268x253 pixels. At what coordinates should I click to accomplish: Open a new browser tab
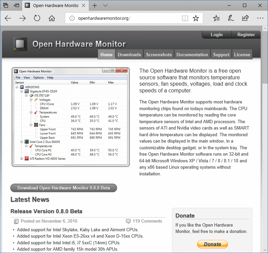click(x=95, y=5)
